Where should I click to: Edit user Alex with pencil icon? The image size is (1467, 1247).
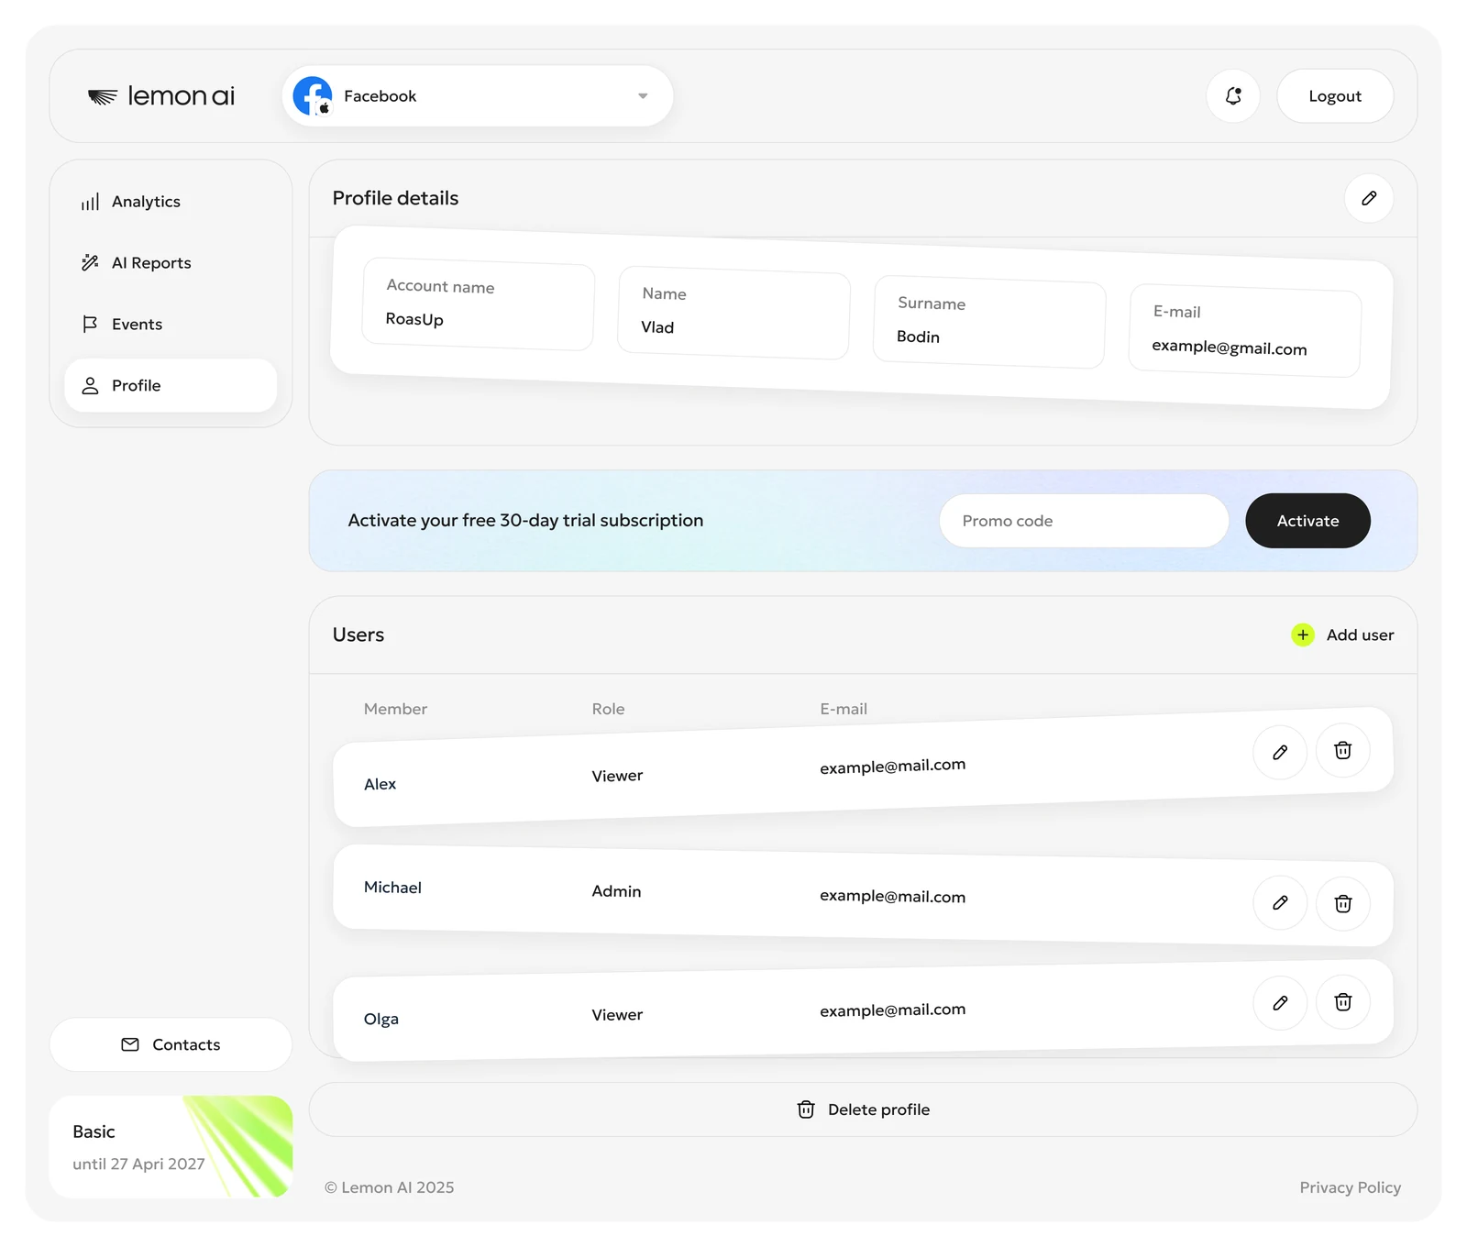[1280, 753]
